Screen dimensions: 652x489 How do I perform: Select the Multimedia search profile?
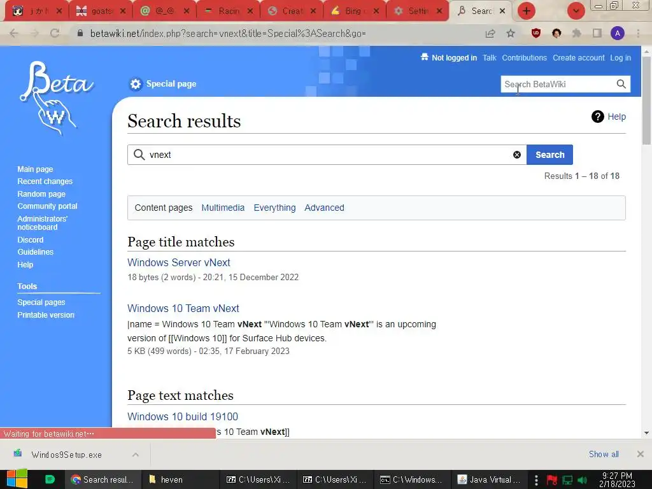point(223,208)
